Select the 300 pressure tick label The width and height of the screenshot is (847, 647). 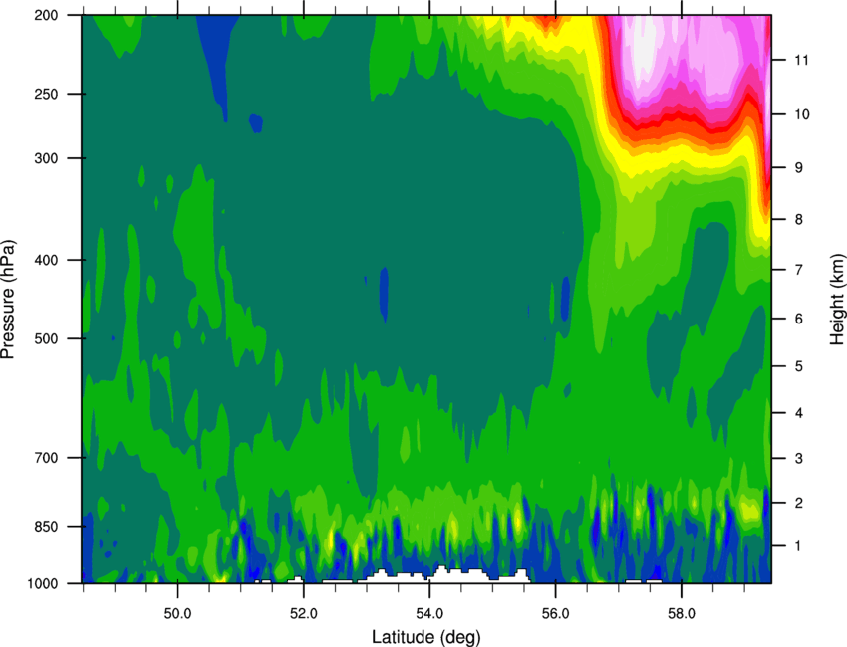click(47, 158)
